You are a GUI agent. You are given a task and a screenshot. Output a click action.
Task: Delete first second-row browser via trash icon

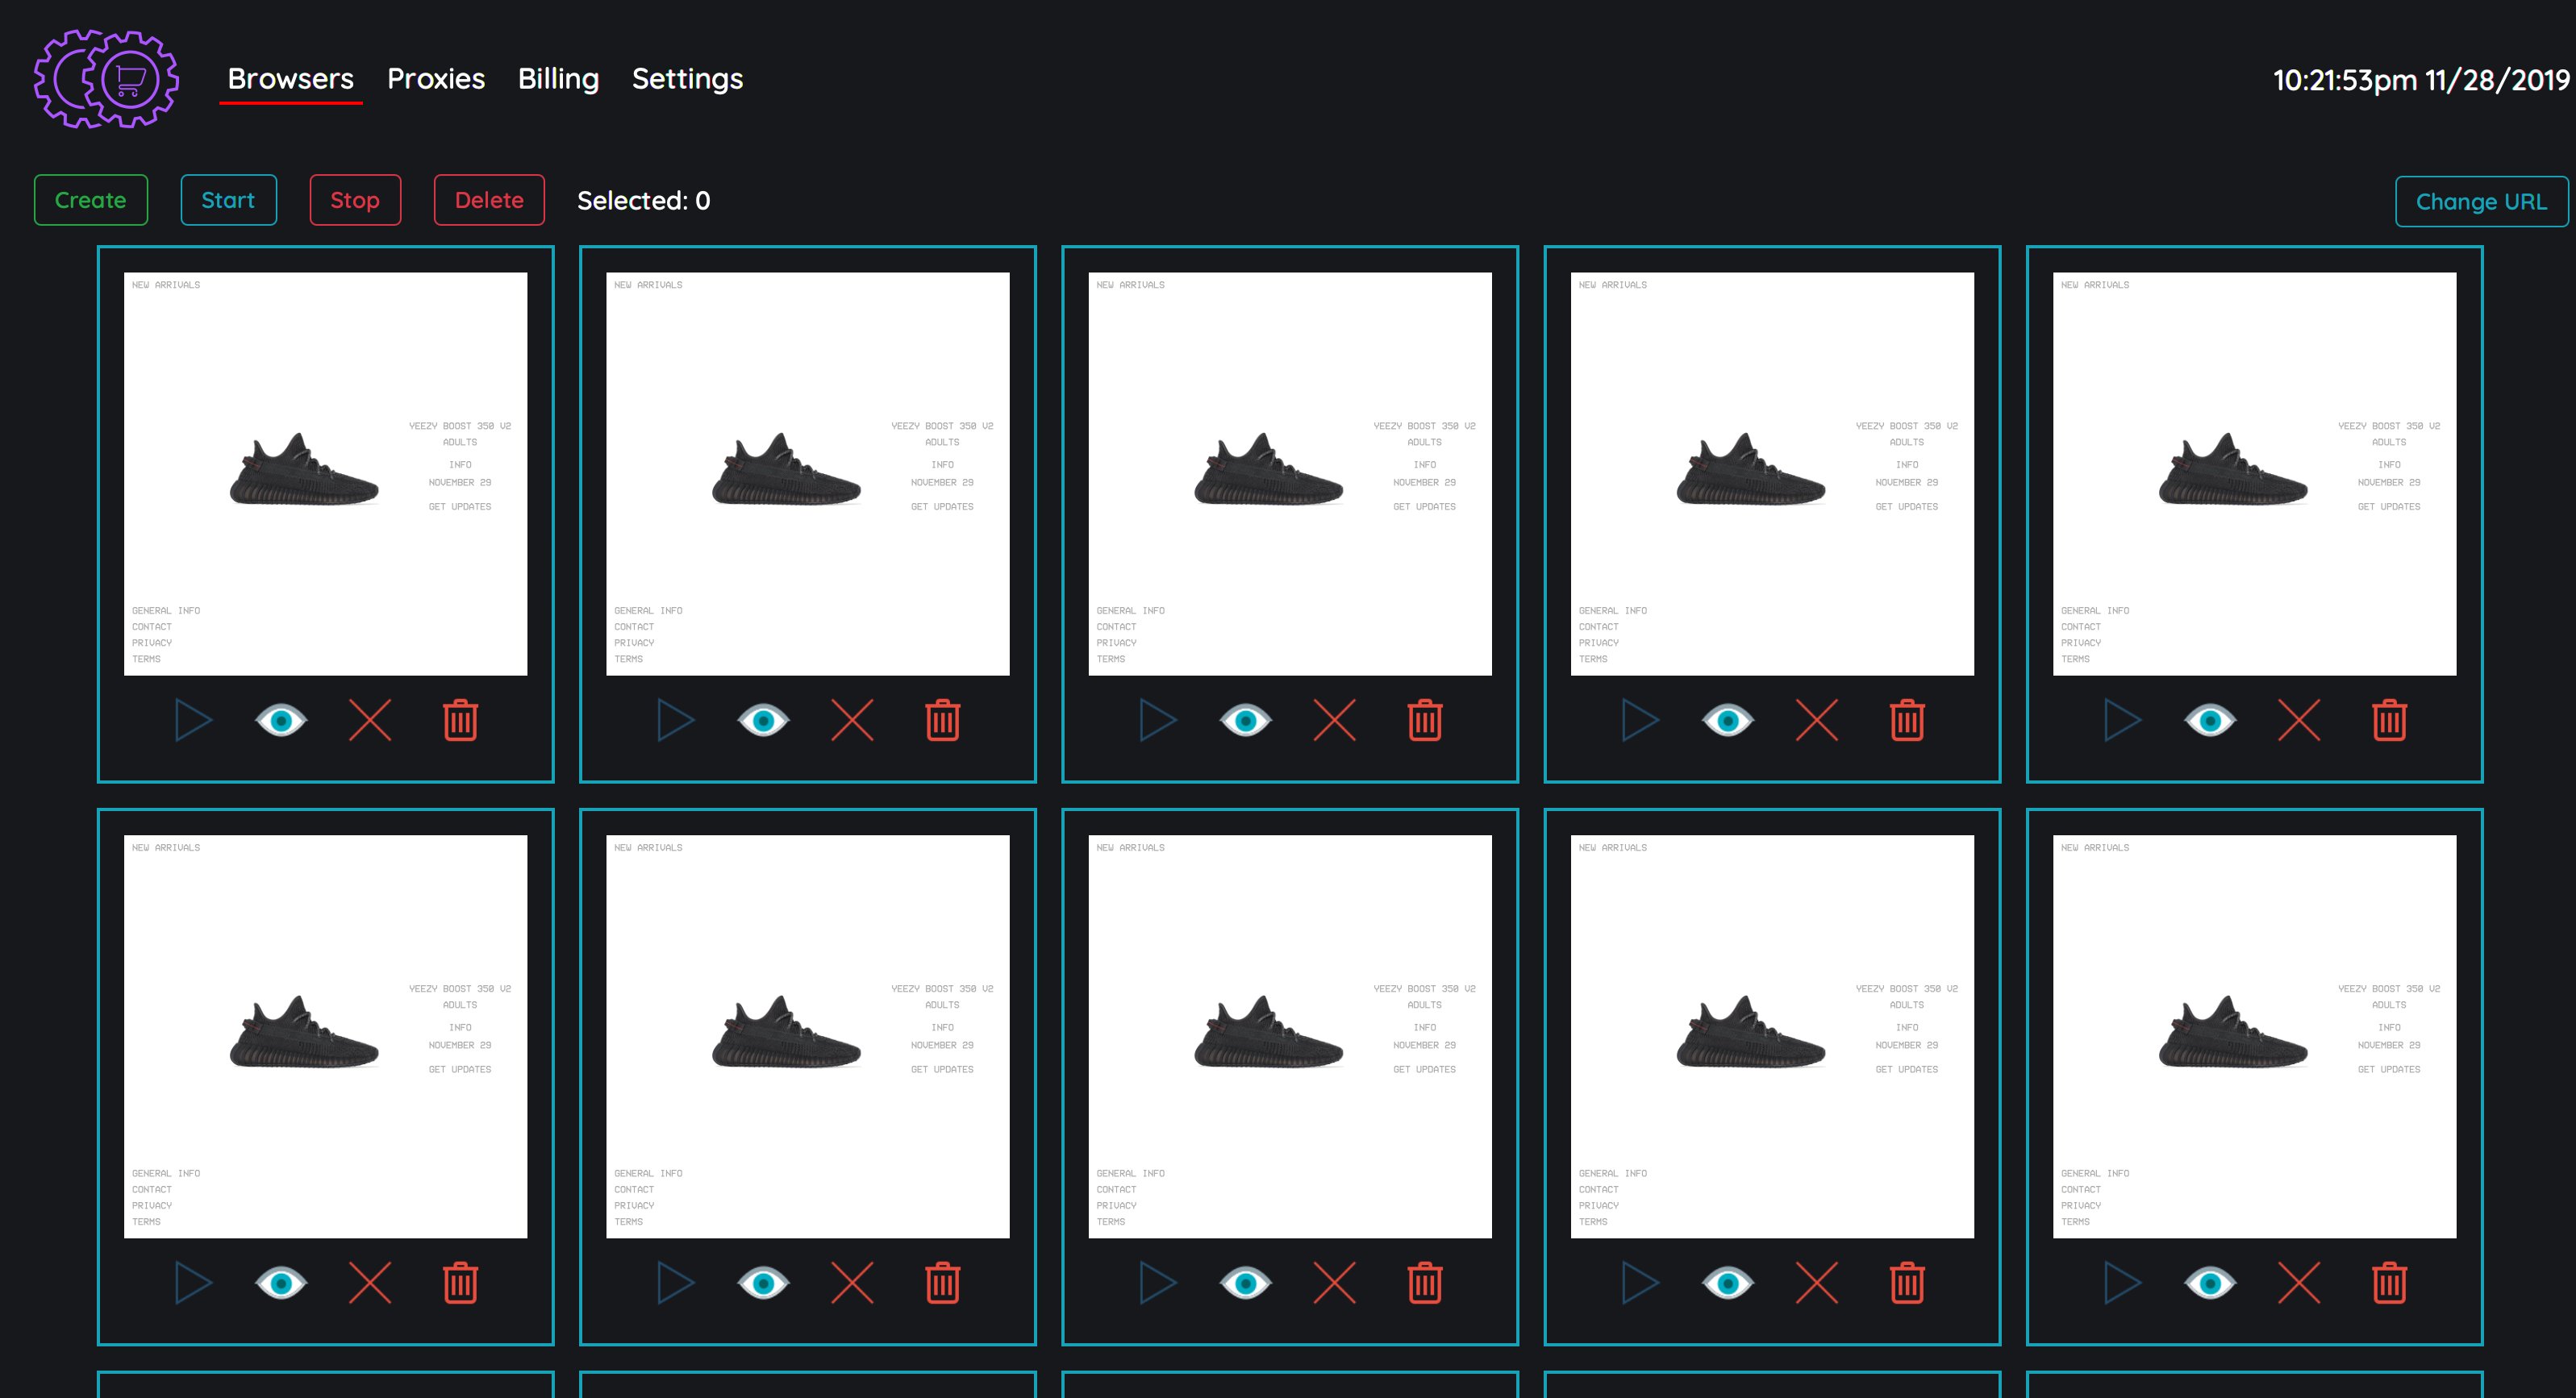[461, 1283]
